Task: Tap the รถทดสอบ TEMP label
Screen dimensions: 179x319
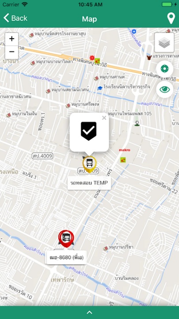Action: point(89,183)
